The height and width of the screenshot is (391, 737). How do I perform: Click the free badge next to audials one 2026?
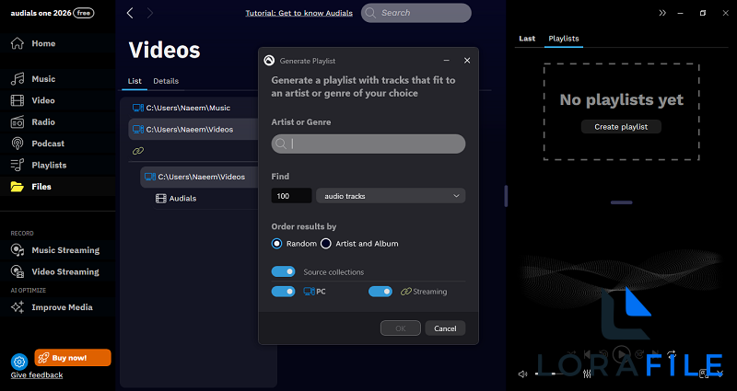(84, 13)
